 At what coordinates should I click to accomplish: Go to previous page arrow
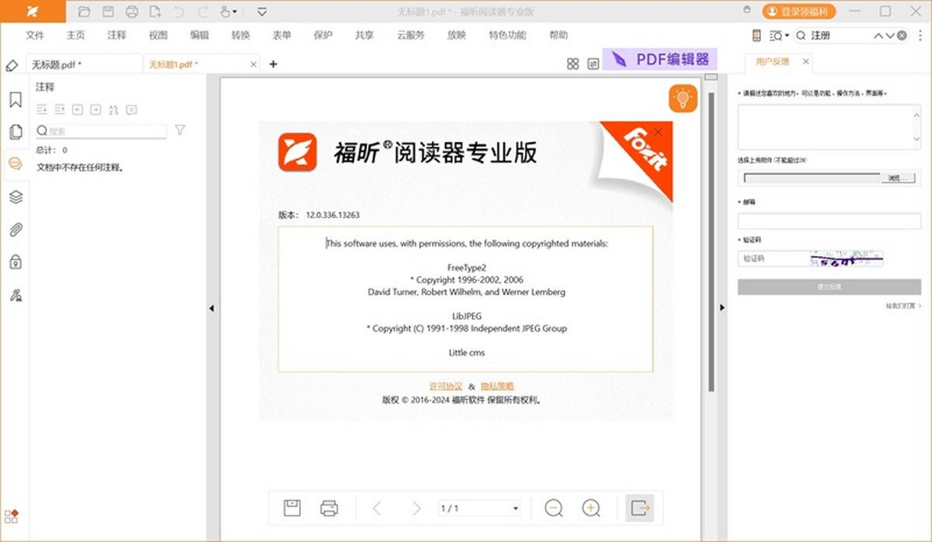(x=377, y=508)
